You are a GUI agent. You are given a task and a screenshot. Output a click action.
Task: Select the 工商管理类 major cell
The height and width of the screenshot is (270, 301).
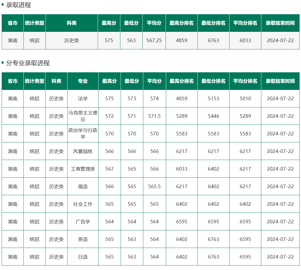pos(83,169)
